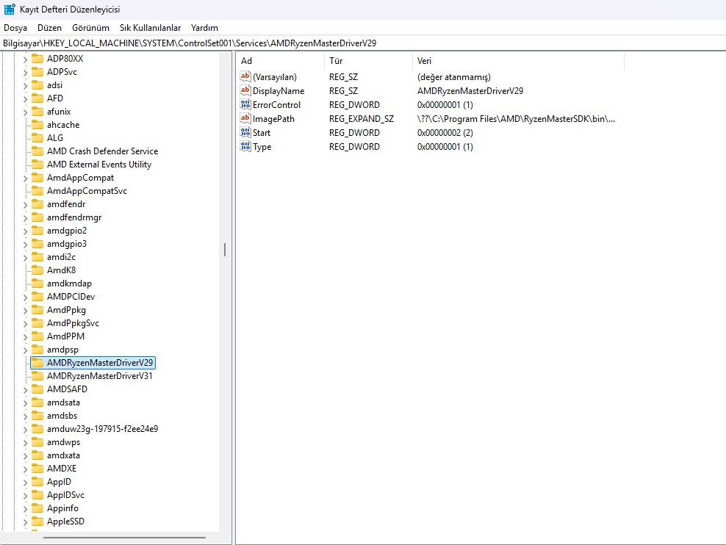Viewport: 726px width, 545px height.
Task: Click the tree pane vertical scrollbar thumb
Action: tap(225, 250)
